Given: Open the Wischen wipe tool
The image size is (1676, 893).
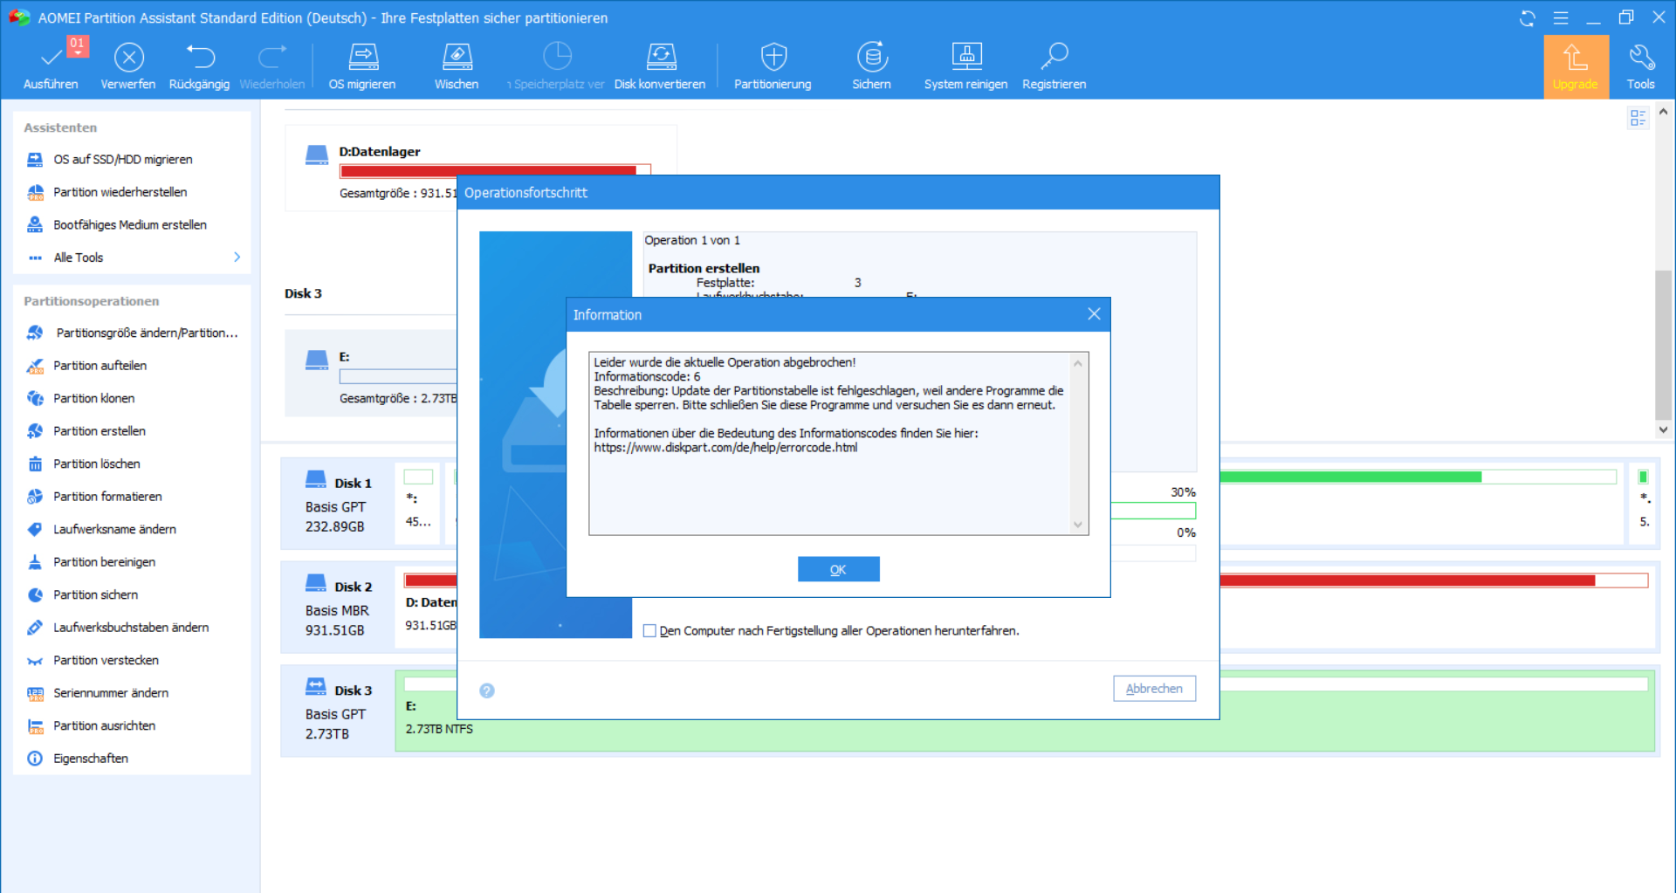Looking at the screenshot, I should (457, 65).
